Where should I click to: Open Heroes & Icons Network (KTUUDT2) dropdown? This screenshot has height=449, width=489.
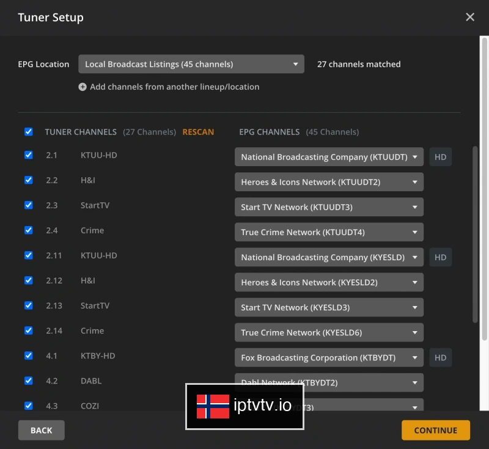point(329,182)
